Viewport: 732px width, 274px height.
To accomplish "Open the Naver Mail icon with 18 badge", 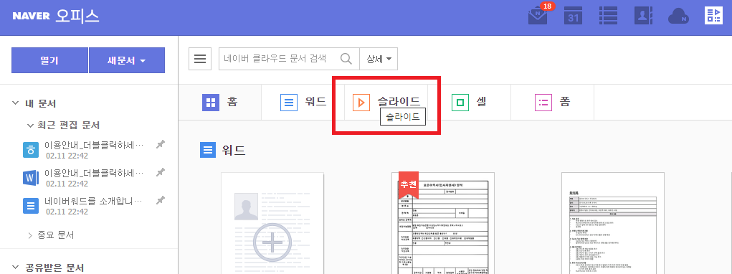I will pyautogui.click(x=538, y=14).
